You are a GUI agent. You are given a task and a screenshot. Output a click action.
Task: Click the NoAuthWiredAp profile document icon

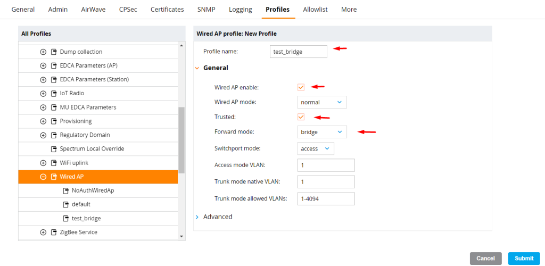(65, 190)
